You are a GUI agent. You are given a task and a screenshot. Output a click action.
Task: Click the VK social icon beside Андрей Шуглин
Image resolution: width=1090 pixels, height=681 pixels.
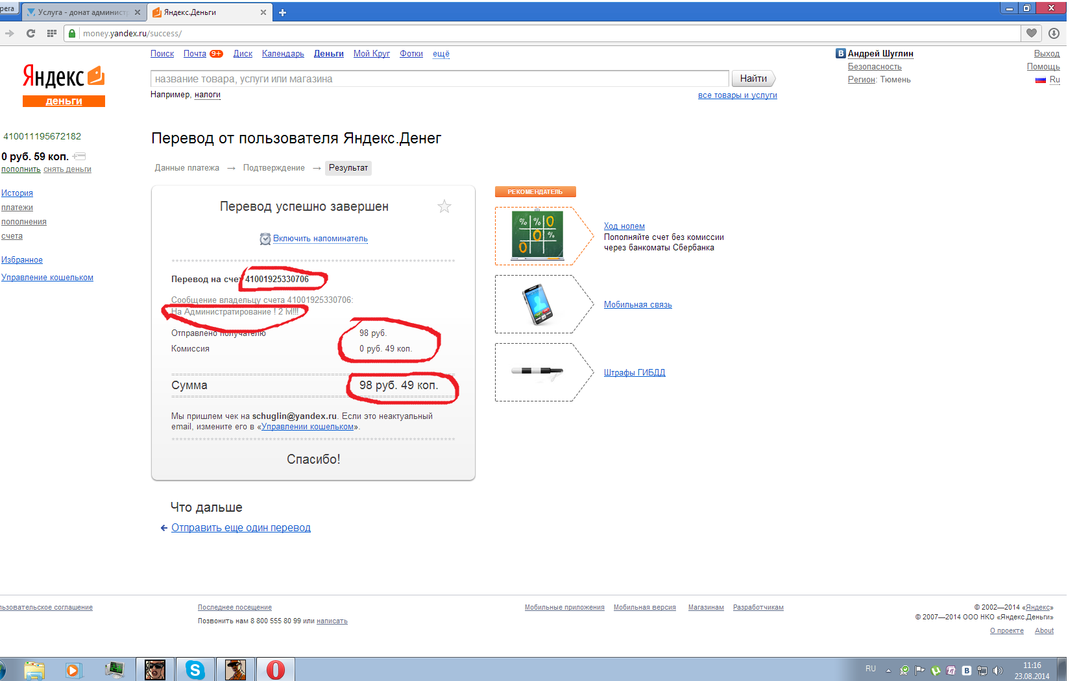click(x=841, y=54)
